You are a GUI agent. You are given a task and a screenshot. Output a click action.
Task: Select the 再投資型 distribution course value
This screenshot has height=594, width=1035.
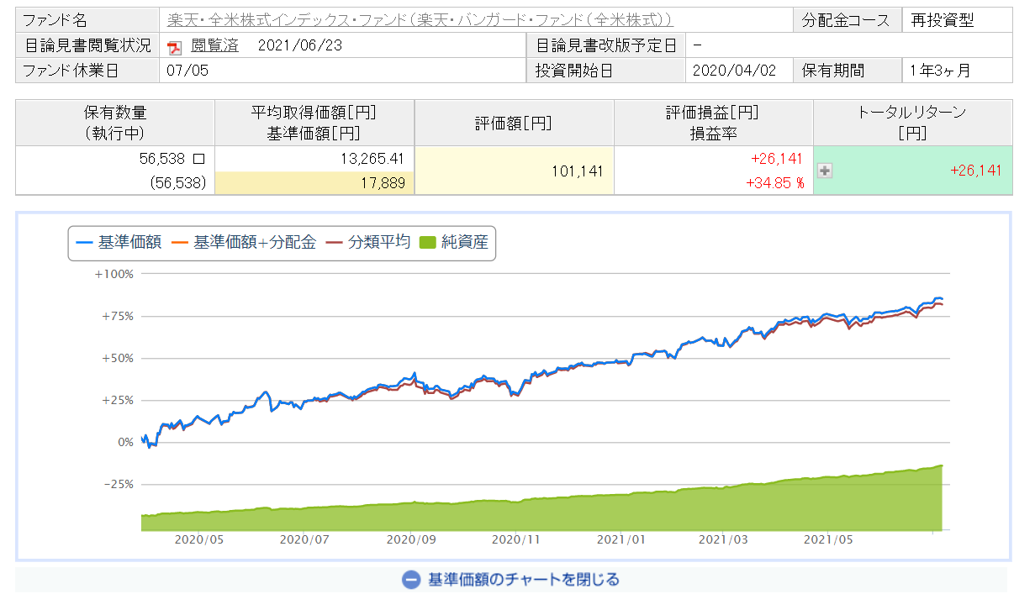943,21
